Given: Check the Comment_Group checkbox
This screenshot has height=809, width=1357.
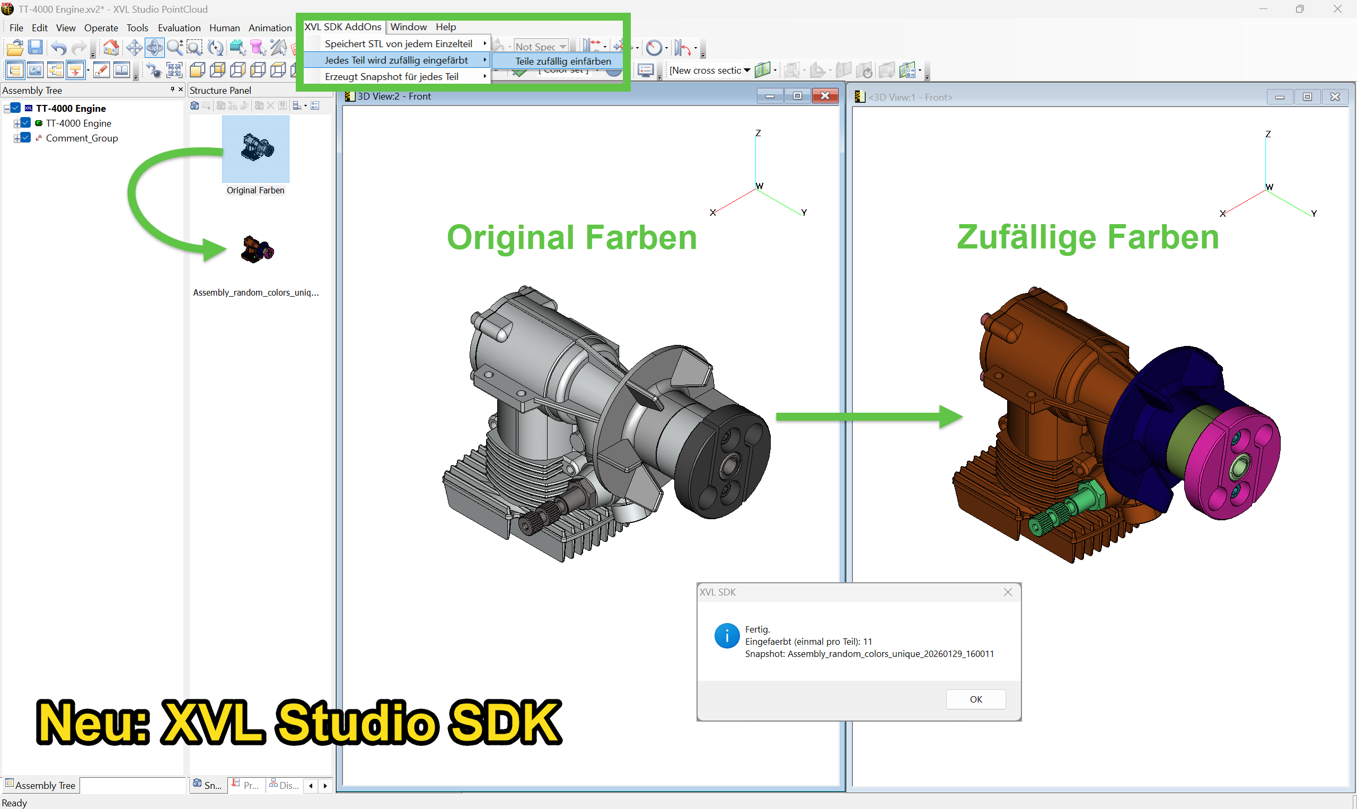Looking at the screenshot, I should (x=25, y=137).
